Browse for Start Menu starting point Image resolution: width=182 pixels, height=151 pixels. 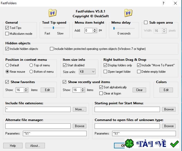[x=169, y=109]
